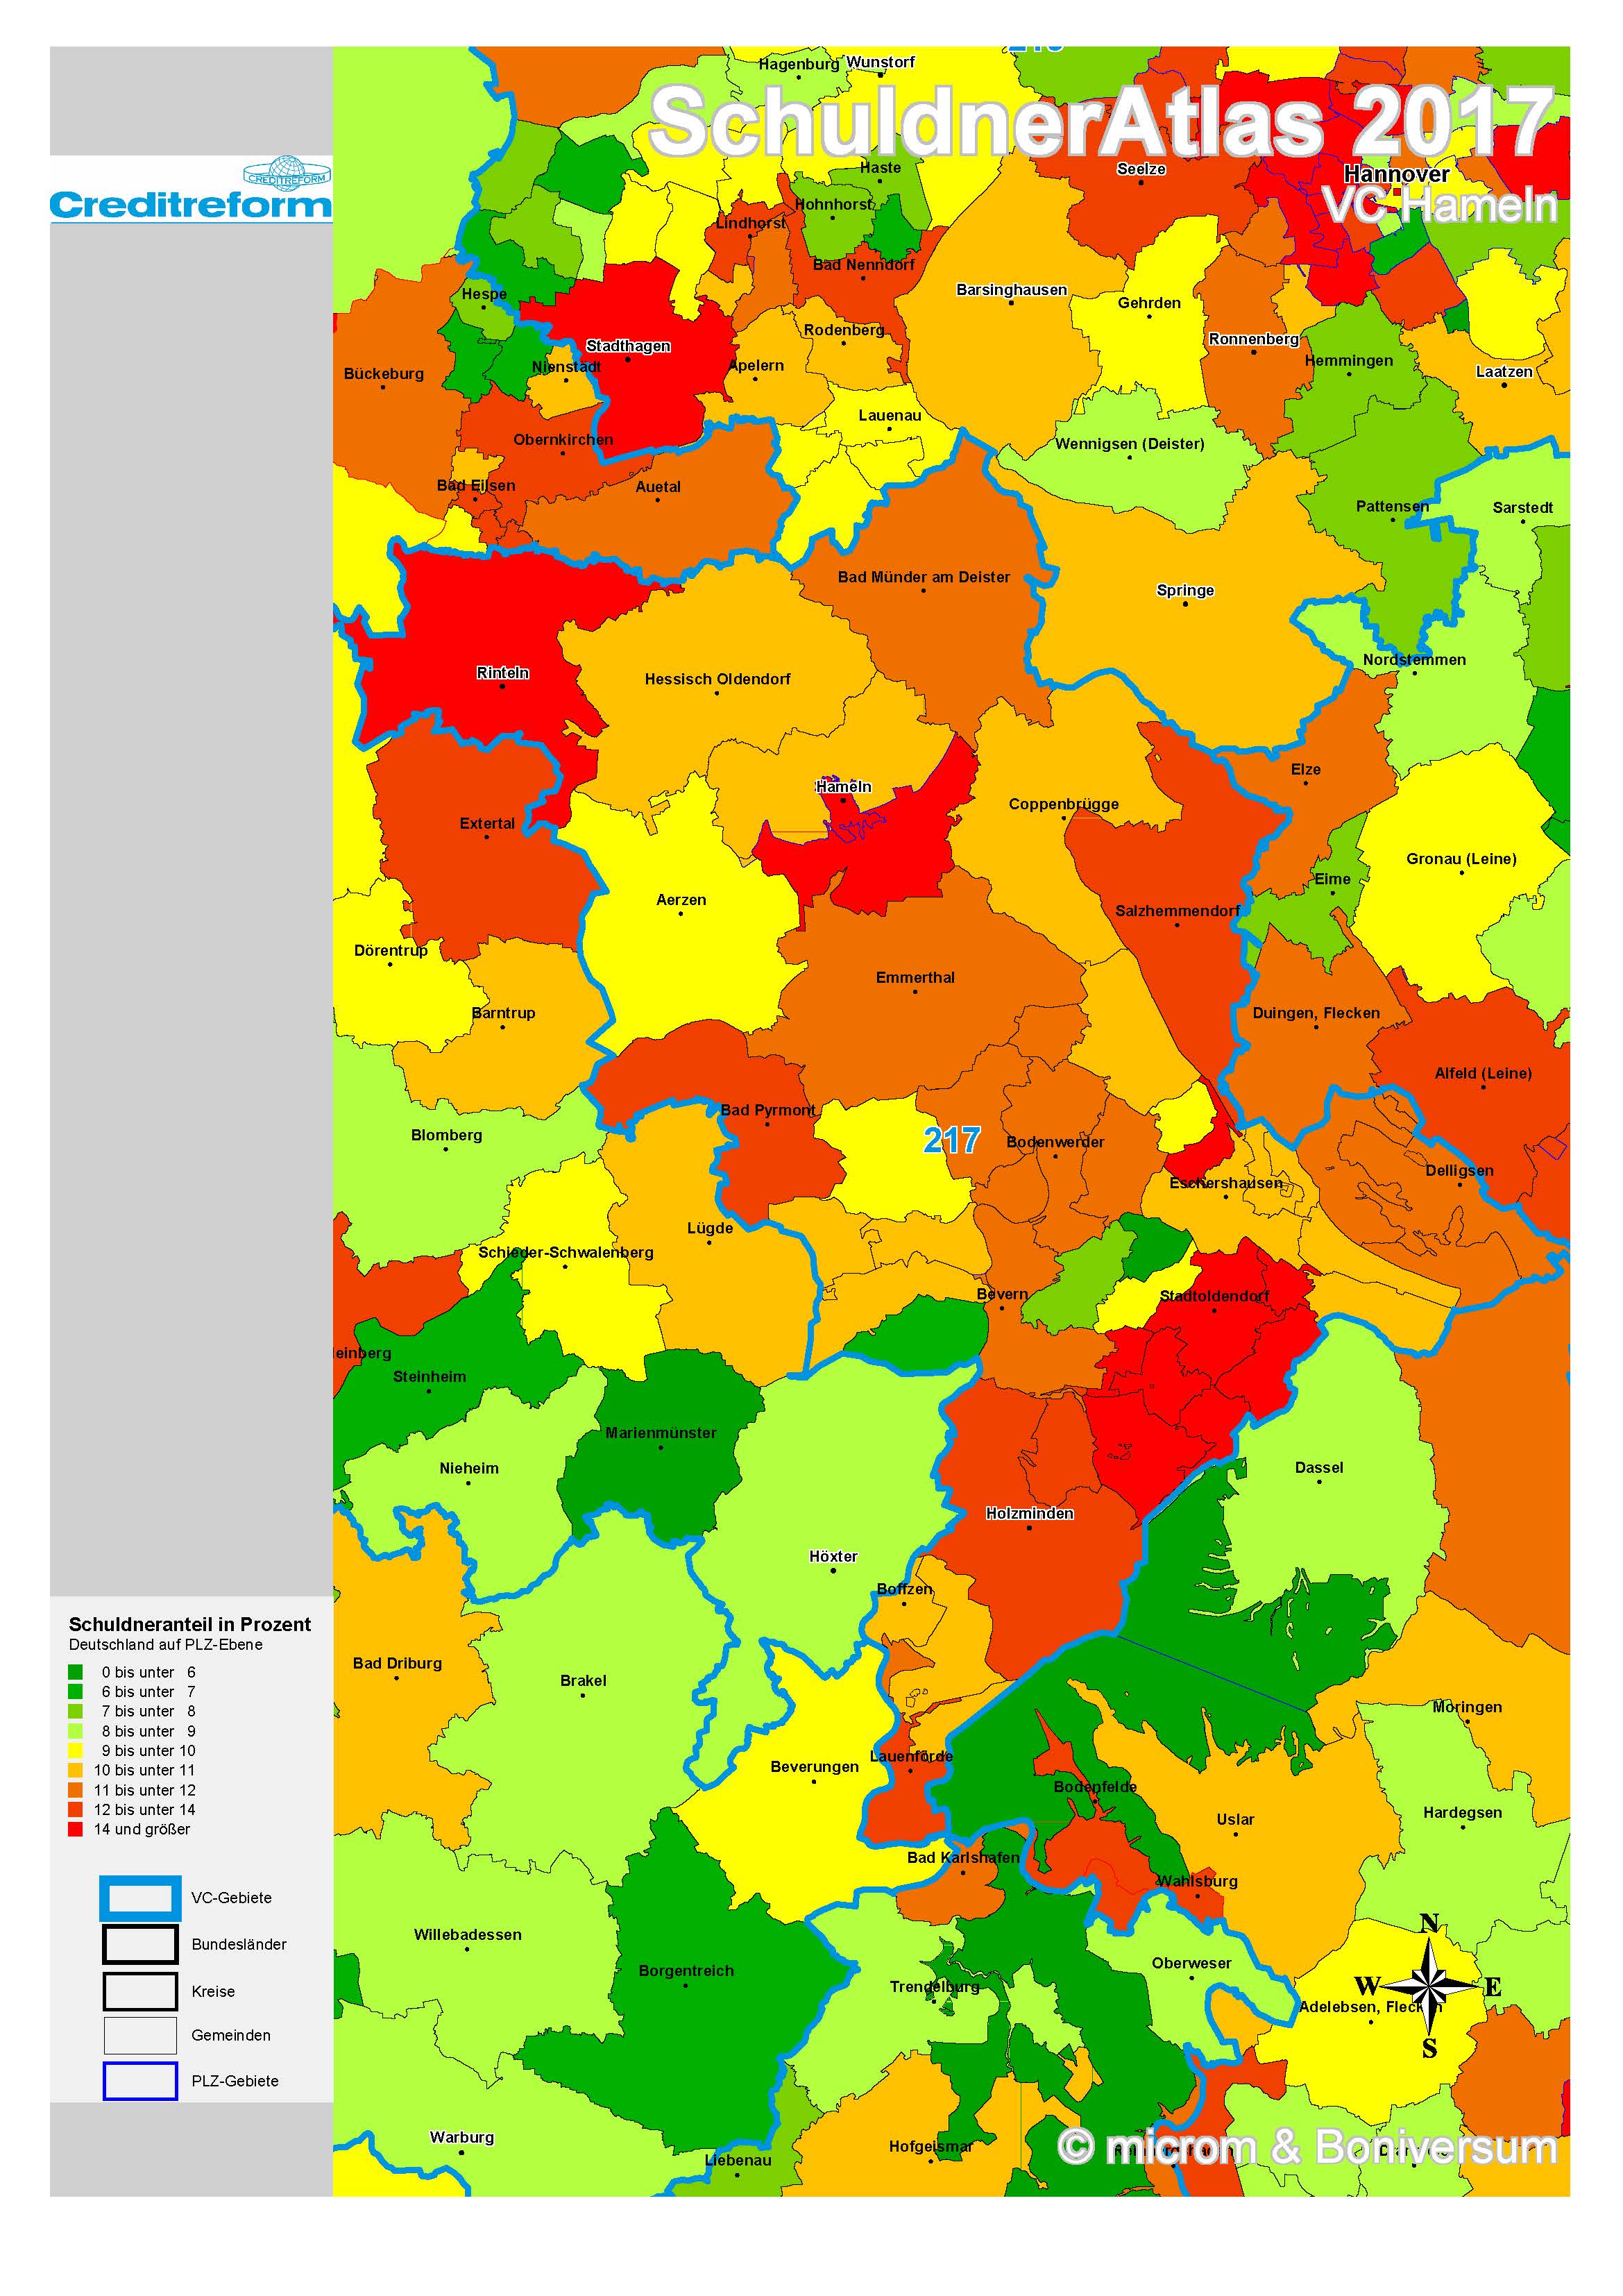
Task: Click the blue 217 region number
Action: click(x=952, y=1140)
